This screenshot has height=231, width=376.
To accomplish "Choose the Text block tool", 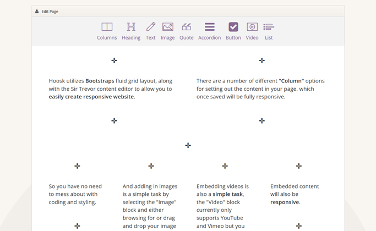I will 150,31.
